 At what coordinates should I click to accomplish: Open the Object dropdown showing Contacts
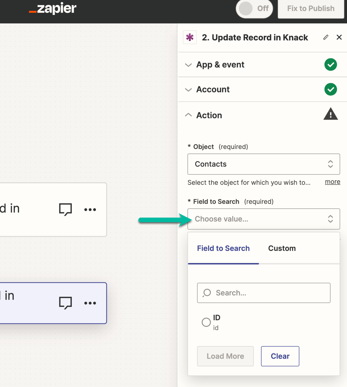[x=264, y=164]
